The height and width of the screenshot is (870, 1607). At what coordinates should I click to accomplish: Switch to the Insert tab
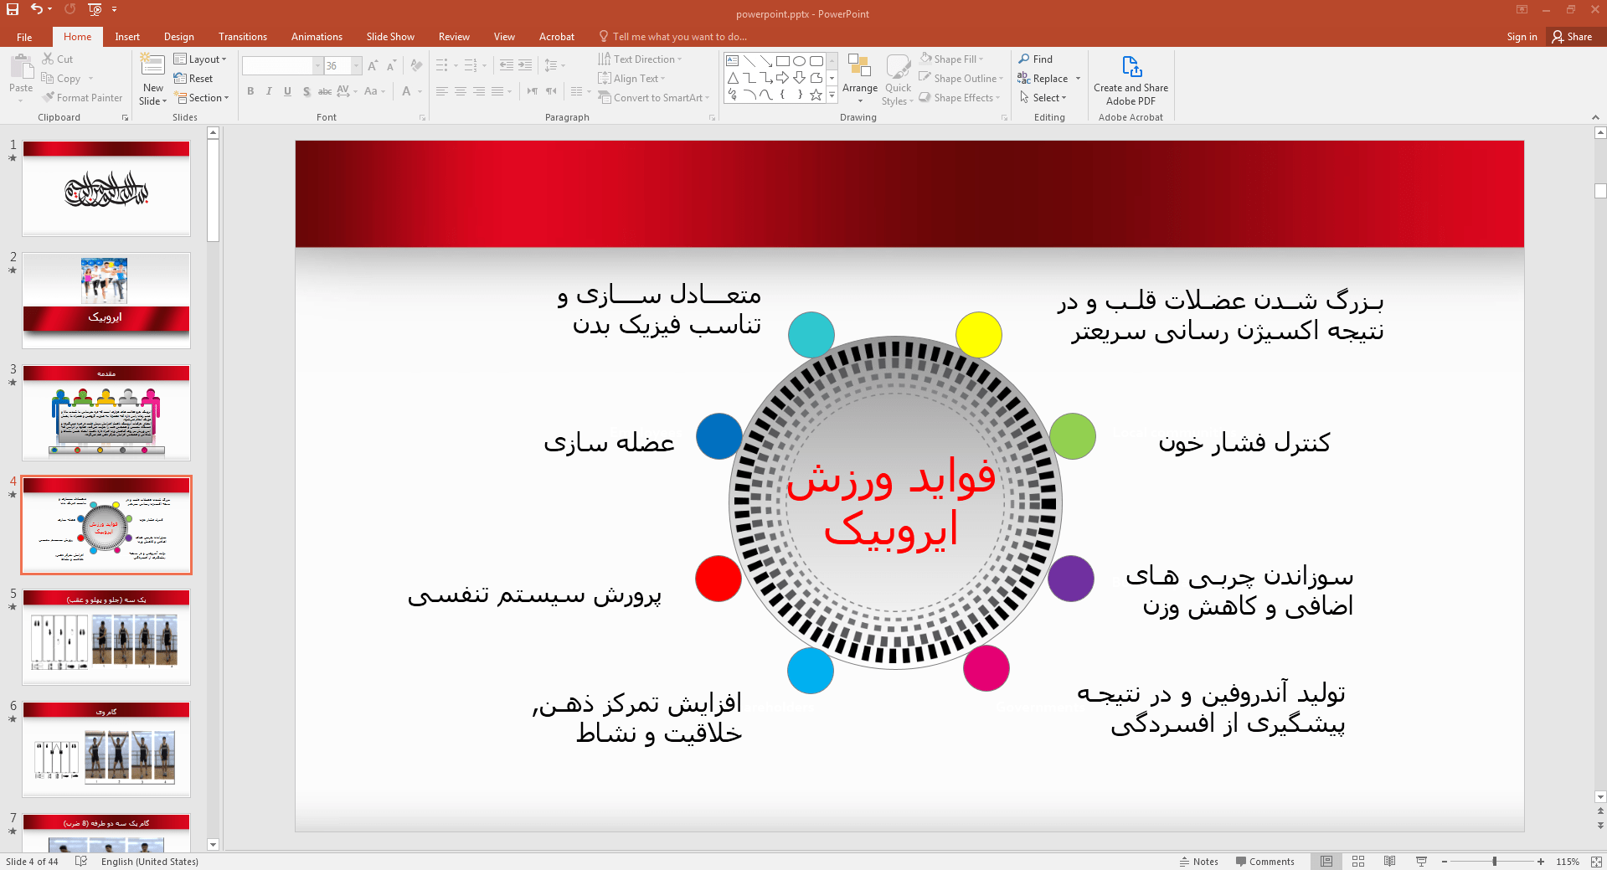pyautogui.click(x=127, y=37)
